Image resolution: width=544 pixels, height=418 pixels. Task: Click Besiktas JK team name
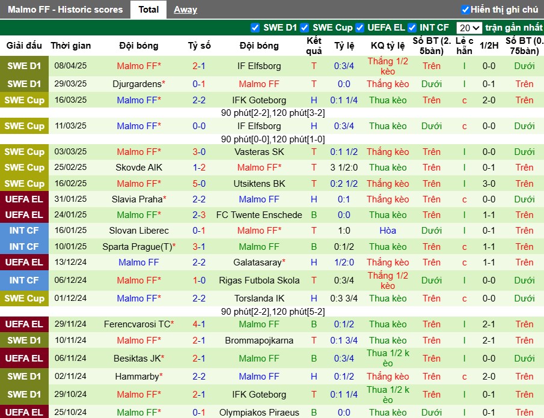click(x=139, y=359)
